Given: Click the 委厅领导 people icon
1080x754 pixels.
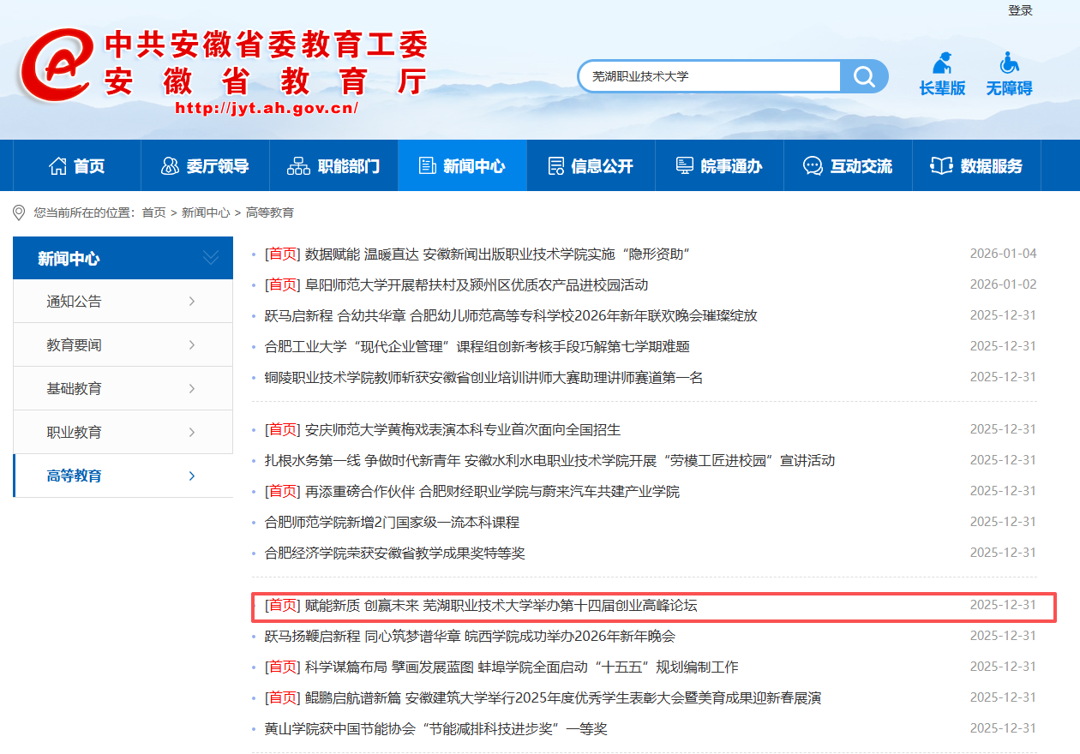Looking at the screenshot, I should [170, 166].
